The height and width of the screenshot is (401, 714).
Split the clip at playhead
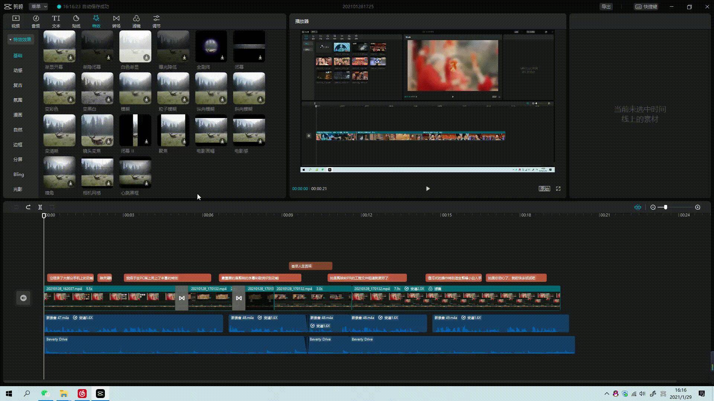[x=40, y=207]
